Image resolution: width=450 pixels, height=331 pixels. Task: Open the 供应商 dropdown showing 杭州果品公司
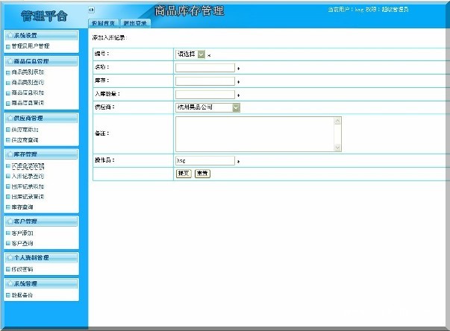coord(236,107)
